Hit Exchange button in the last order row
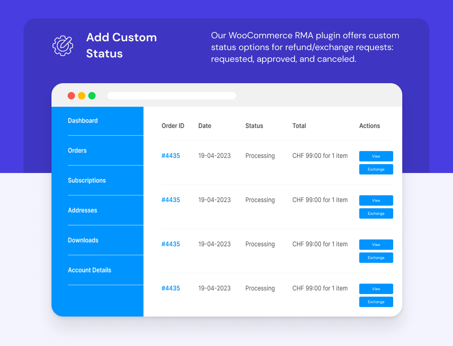Screen dimensions: 453x346 pyautogui.click(x=376, y=302)
